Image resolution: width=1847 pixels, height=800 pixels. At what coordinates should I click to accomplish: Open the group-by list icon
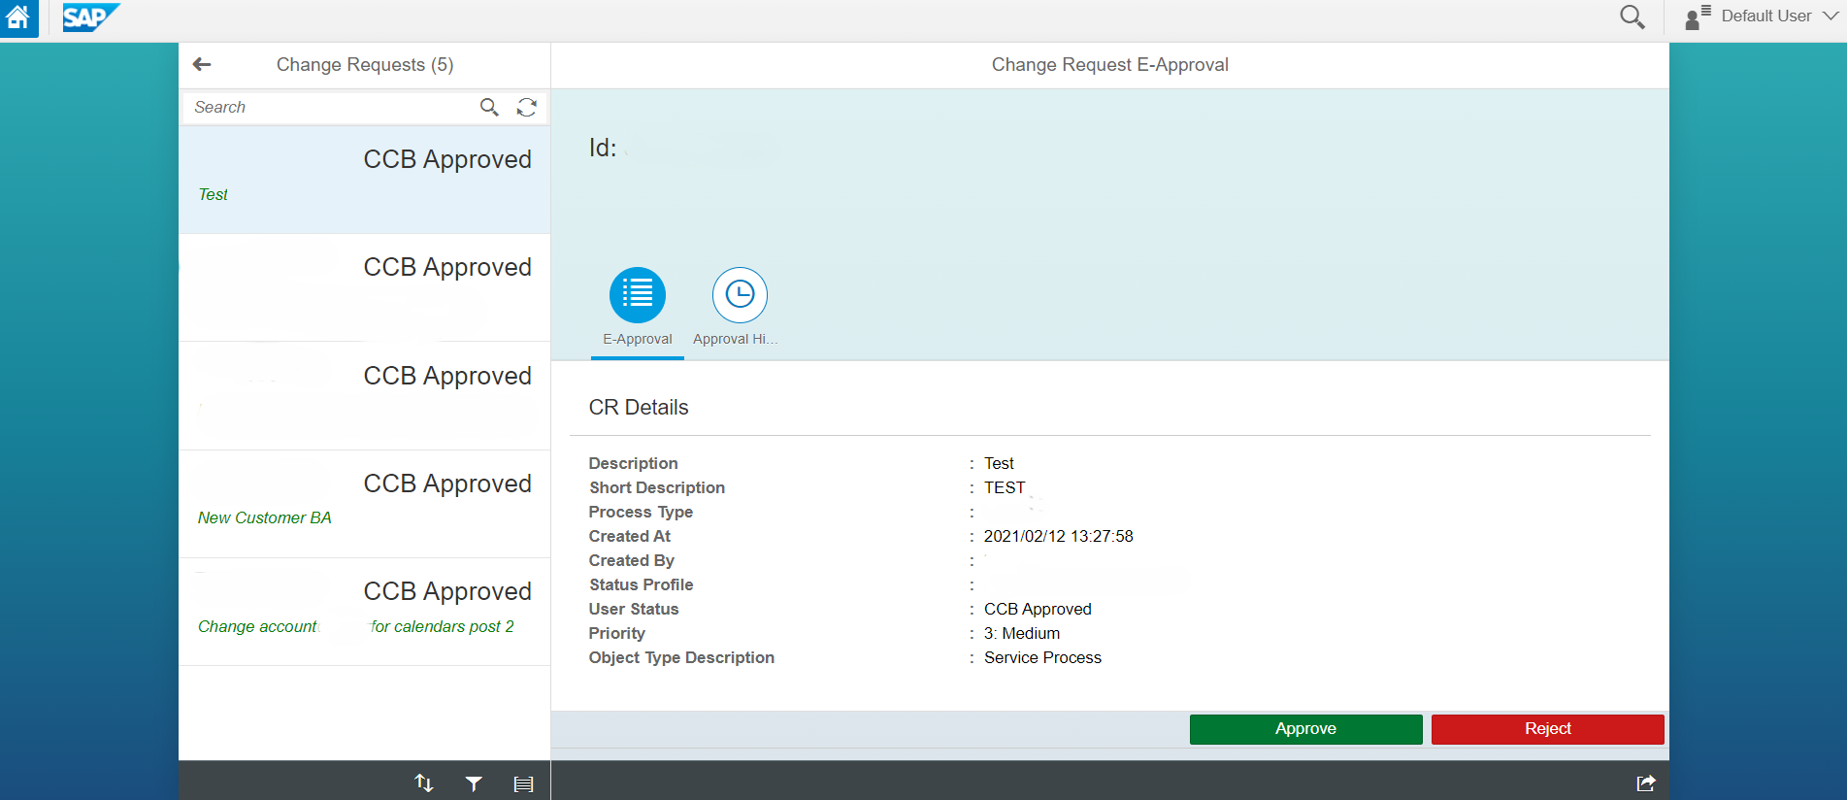(x=524, y=783)
